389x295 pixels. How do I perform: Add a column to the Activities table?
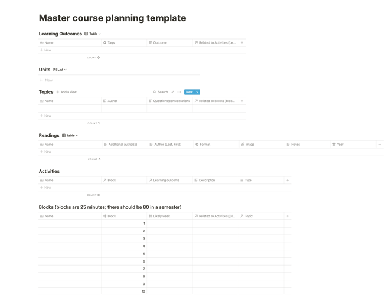(x=287, y=180)
